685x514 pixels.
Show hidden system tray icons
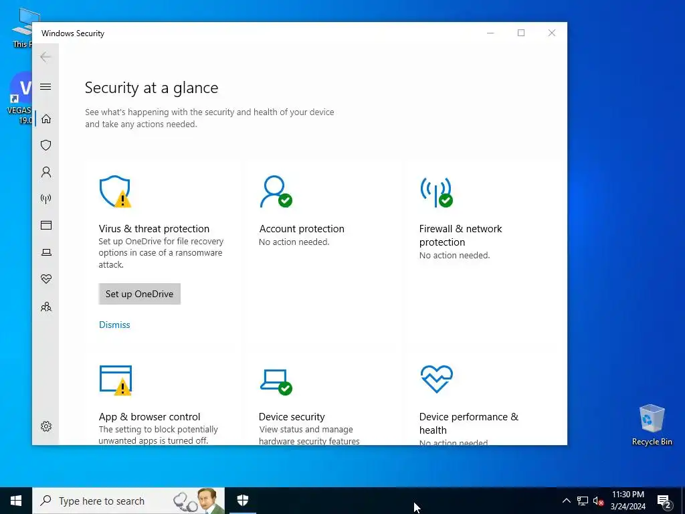pyautogui.click(x=566, y=501)
